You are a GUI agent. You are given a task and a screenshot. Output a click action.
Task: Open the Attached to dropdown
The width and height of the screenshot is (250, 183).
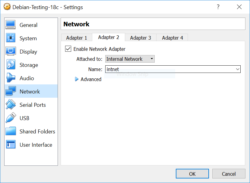click(130, 59)
